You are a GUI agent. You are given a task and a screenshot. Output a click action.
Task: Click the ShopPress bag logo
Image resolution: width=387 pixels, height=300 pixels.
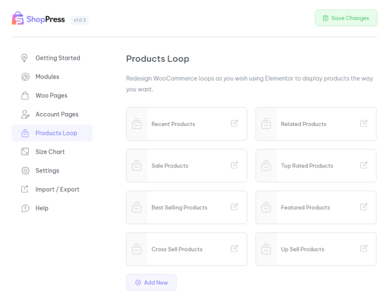[x=18, y=18]
